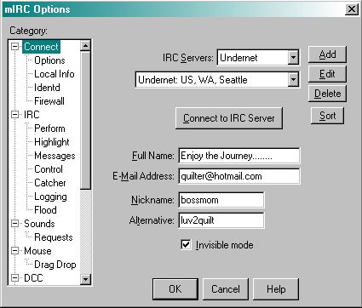Click the Sort servers button
This screenshot has width=362, height=308.
(x=327, y=116)
